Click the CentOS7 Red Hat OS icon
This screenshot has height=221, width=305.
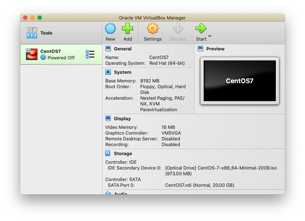pyautogui.click(x=32, y=54)
